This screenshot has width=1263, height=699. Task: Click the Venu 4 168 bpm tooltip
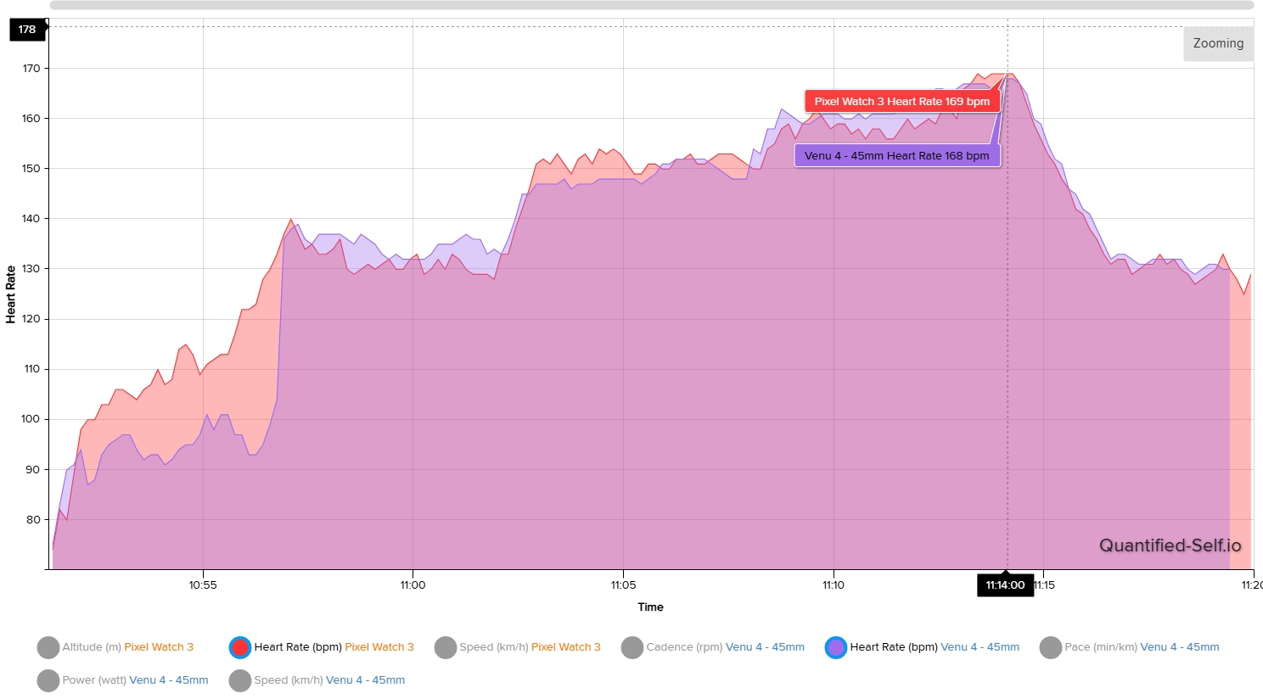(896, 156)
